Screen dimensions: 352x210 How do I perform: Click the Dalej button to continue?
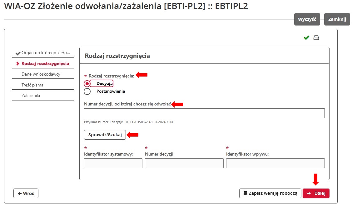pyautogui.click(x=316, y=193)
